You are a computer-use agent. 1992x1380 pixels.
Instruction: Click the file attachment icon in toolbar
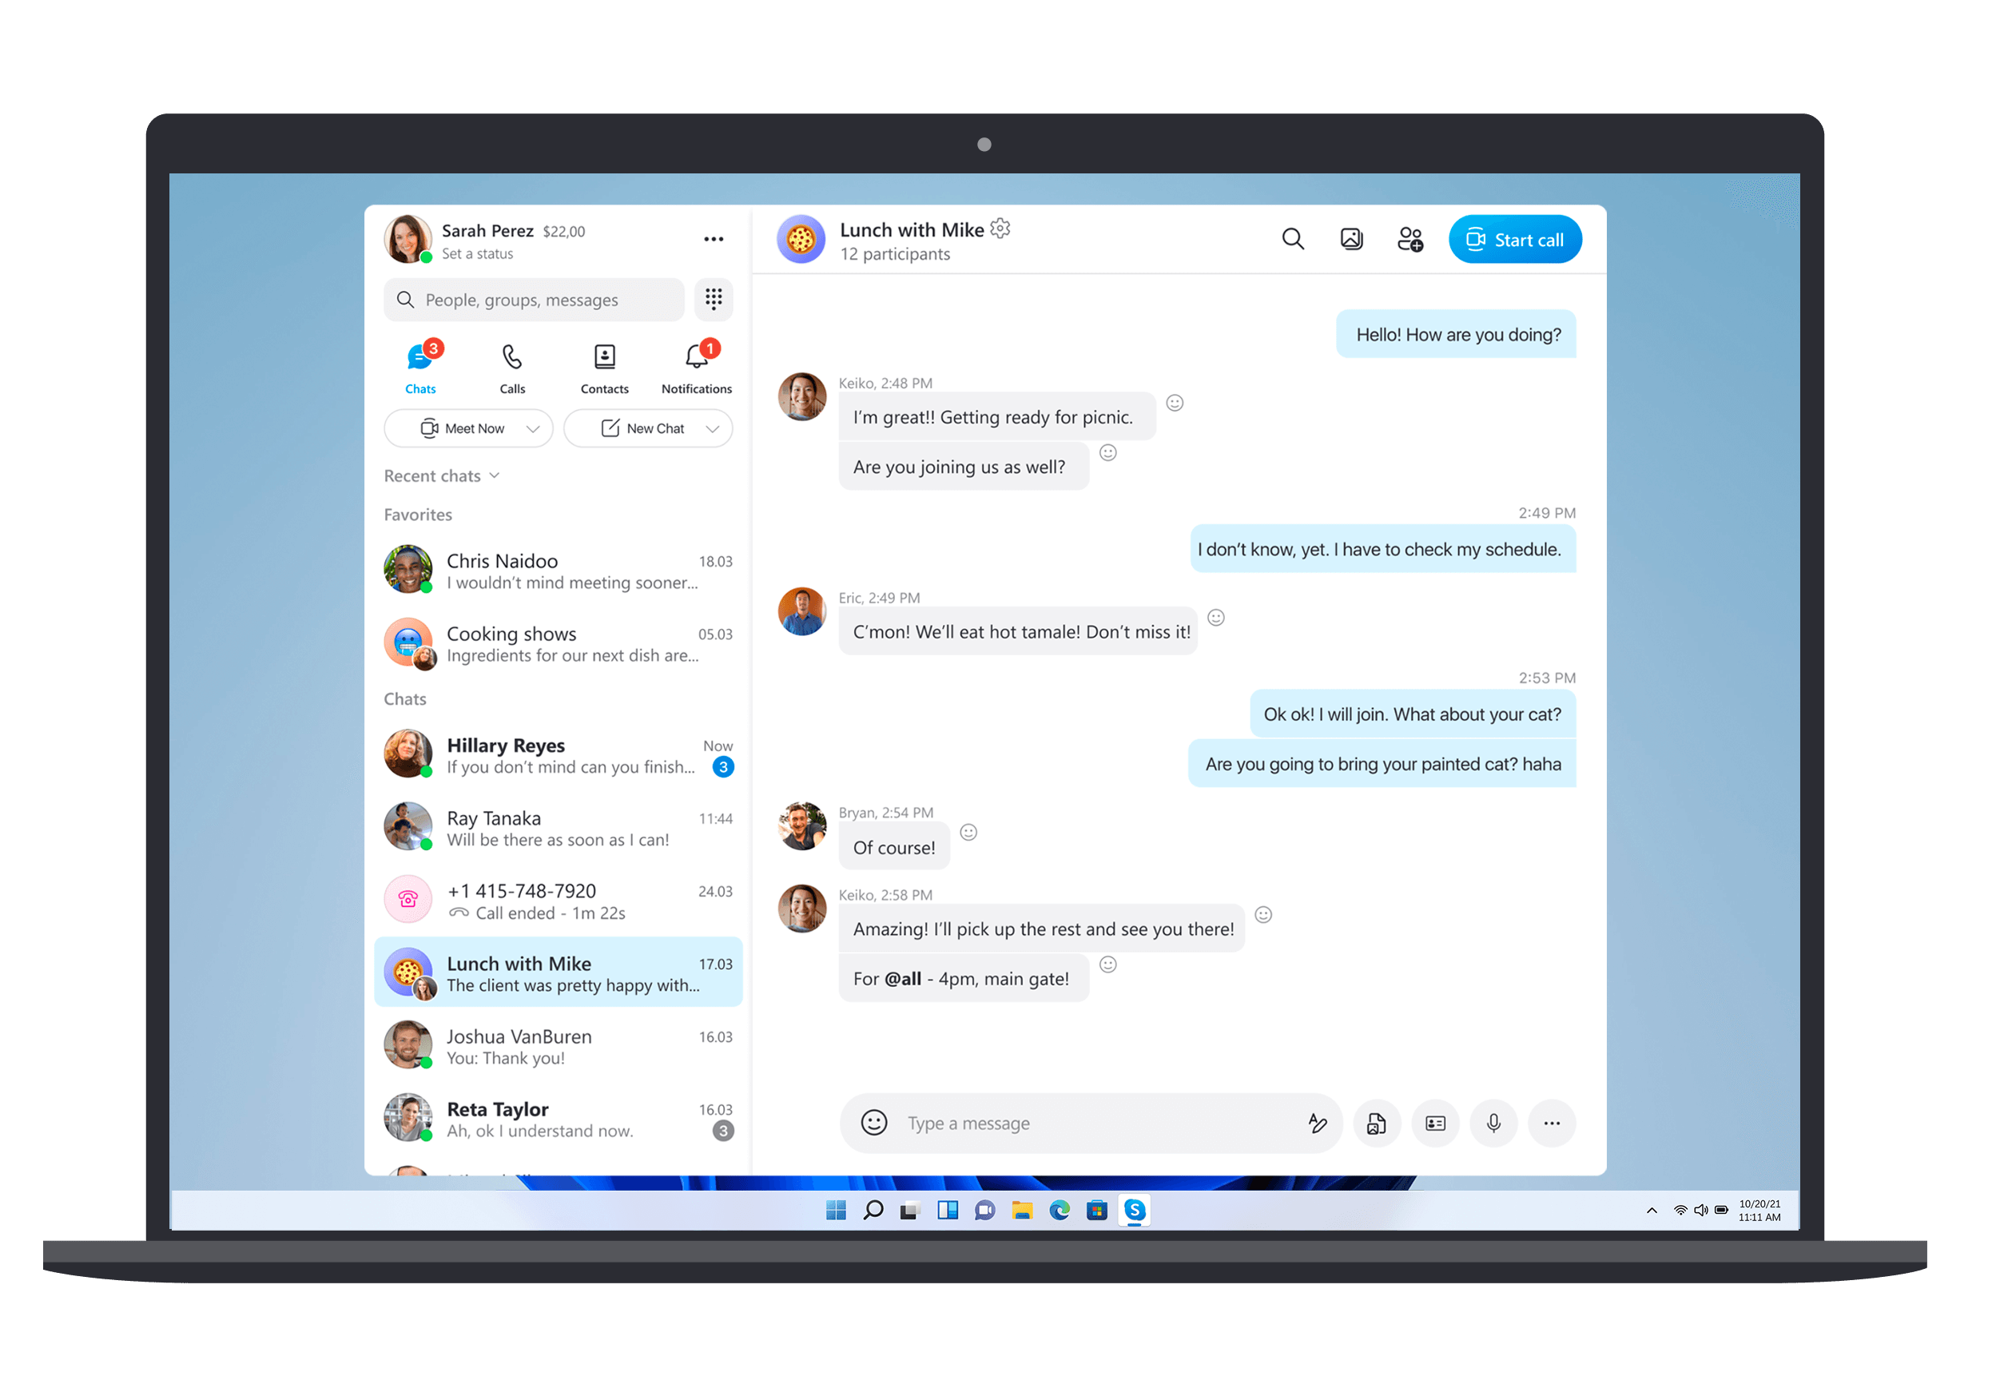coord(1376,1123)
